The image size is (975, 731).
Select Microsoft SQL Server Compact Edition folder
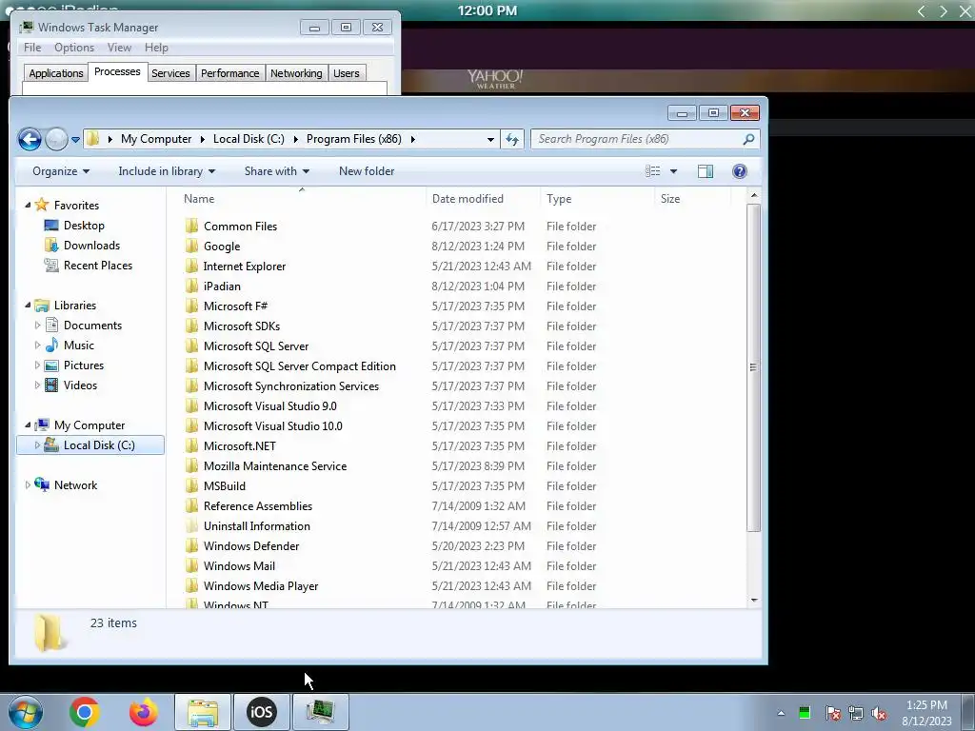299,365
